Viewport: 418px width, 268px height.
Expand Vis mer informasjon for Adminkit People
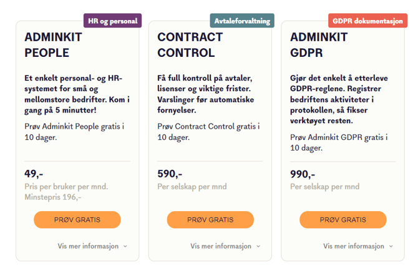(88, 246)
